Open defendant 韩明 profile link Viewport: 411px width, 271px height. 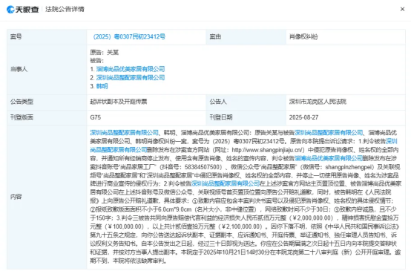pyautogui.click(x=102, y=86)
